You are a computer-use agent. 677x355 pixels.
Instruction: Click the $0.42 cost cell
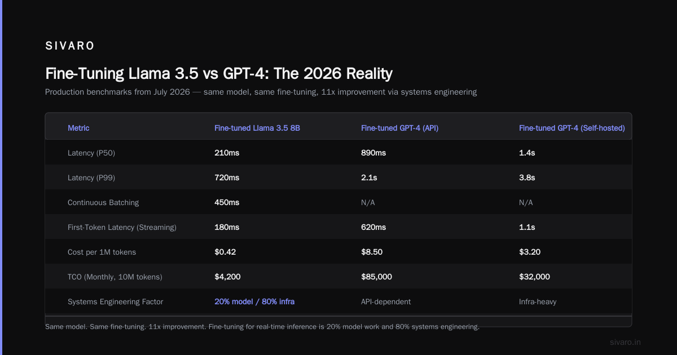225,252
